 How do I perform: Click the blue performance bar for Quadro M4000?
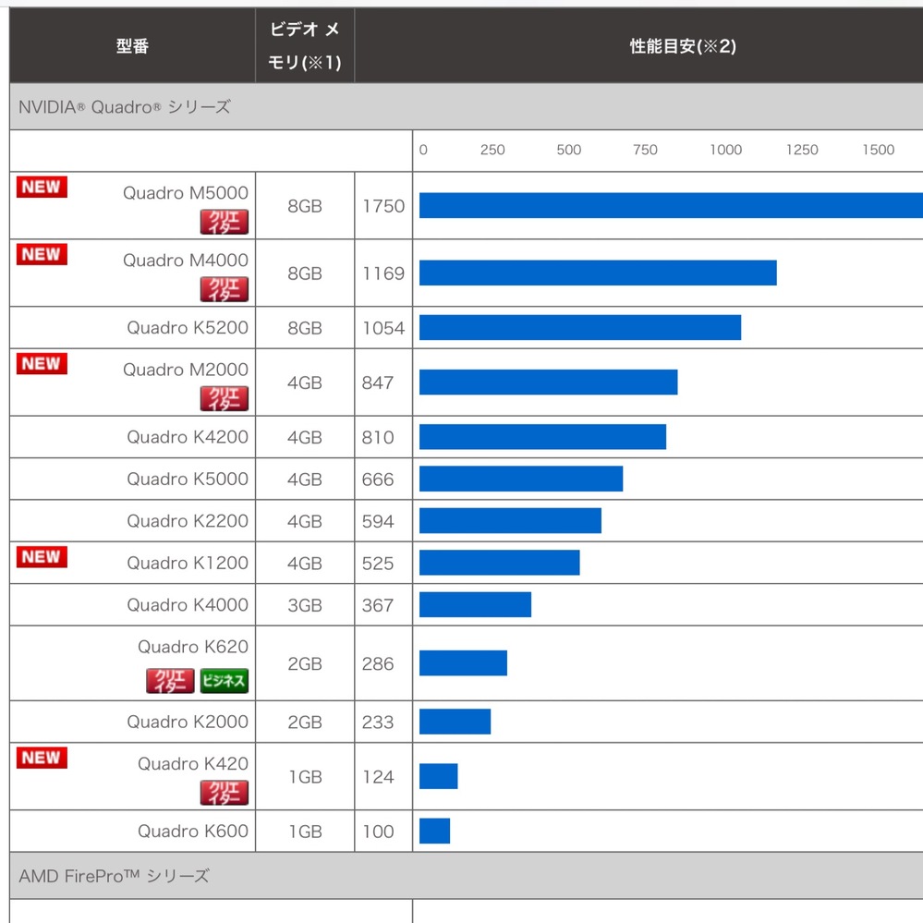(x=598, y=273)
